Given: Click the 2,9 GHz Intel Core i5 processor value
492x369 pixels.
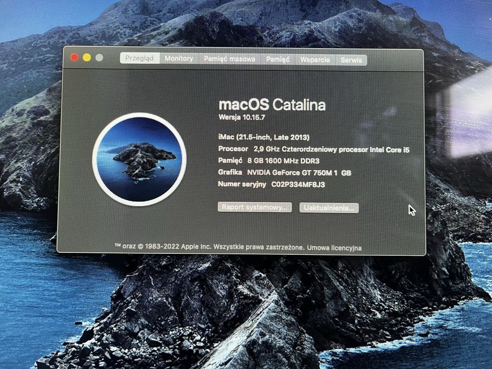Looking at the screenshot, I should (331, 150).
